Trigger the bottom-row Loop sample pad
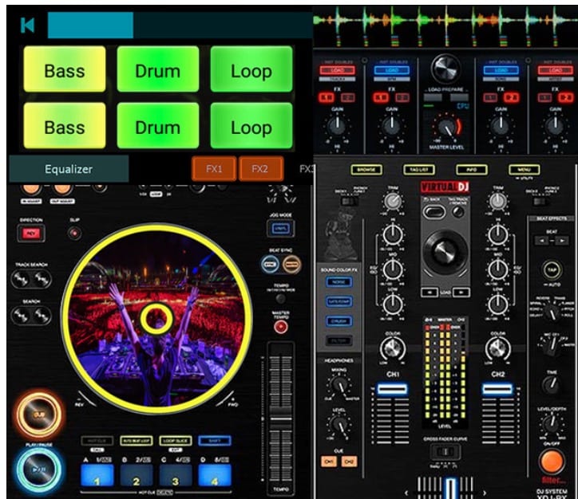This screenshot has width=578, height=499. (x=251, y=126)
